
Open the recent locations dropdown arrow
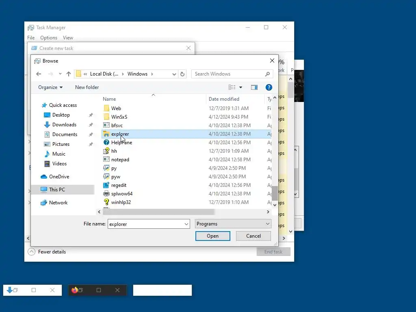coord(60,74)
